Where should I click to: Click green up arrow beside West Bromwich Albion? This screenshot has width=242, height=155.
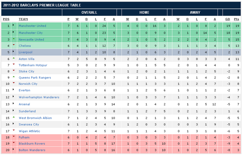coord(13,117)
